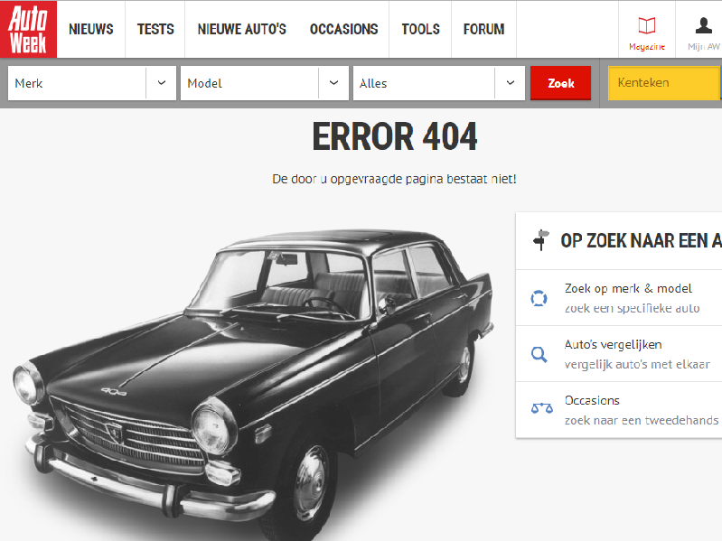Click the signpost icon beside Op zoek naar
The height and width of the screenshot is (541, 722).
tap(541, 240)
